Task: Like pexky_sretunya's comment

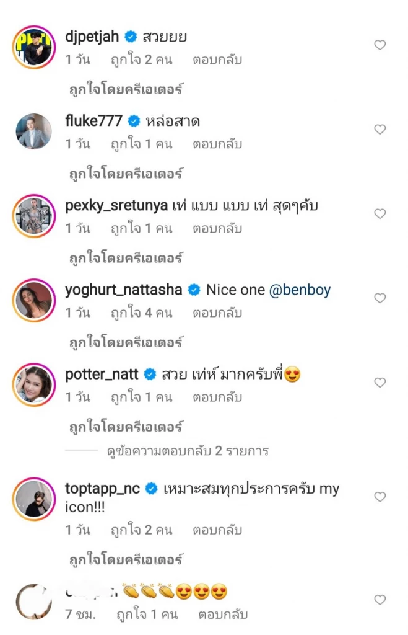Action: point(380,214)
